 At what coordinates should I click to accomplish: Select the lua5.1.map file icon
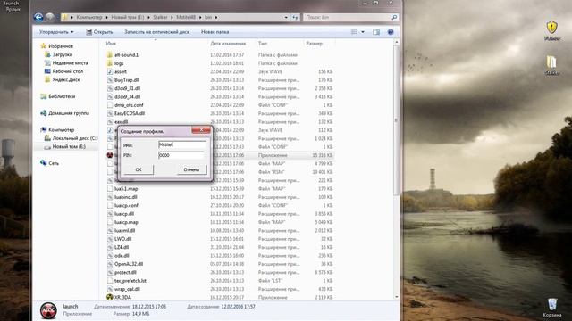pyautogui.click(x=110, y=189)
